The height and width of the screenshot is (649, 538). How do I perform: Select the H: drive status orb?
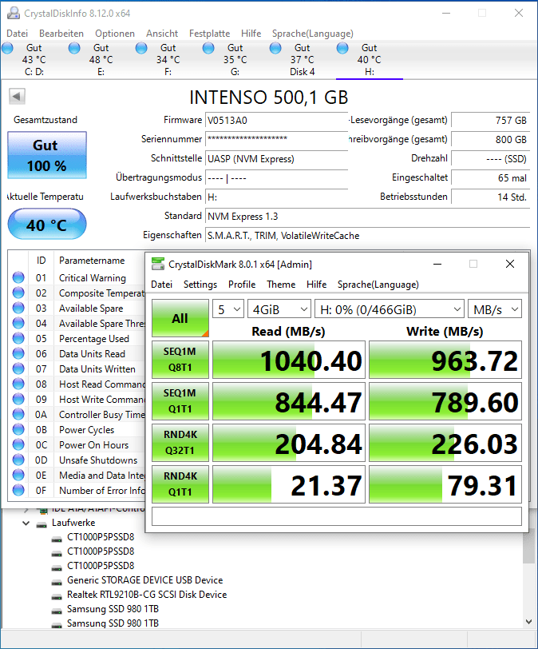point(342,49)
